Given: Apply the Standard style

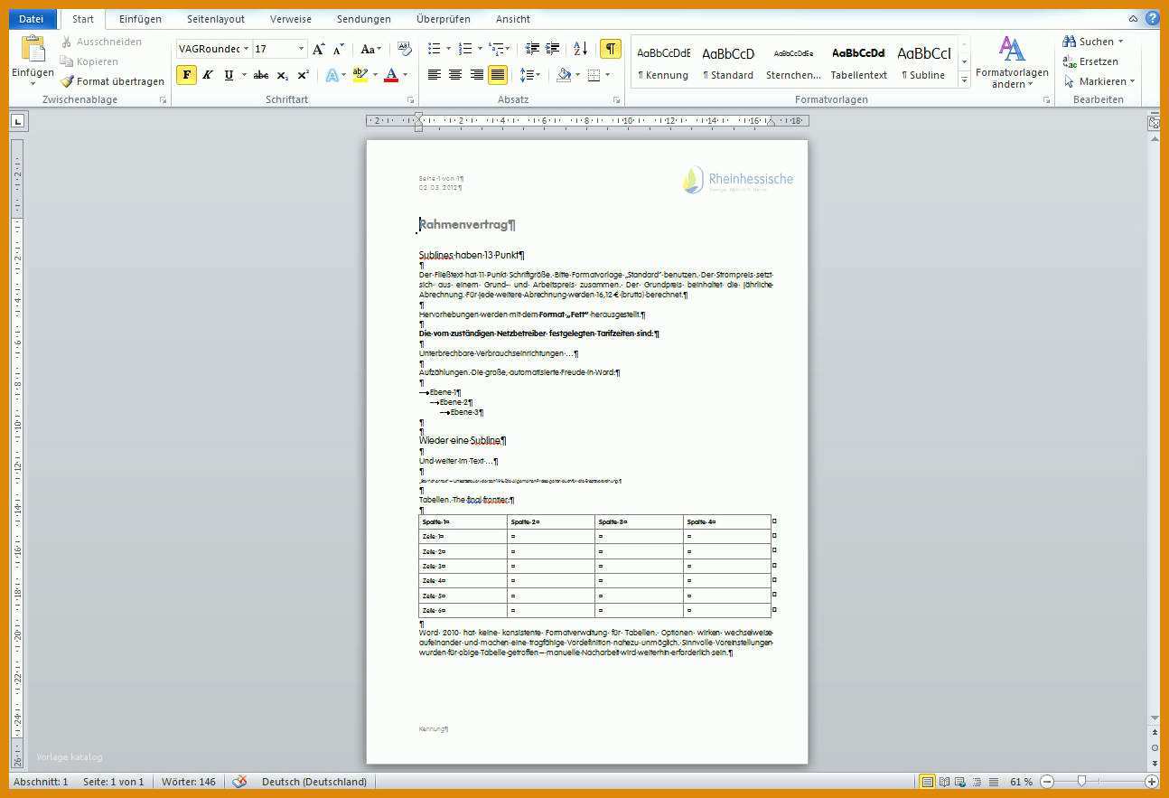Looking at the screenshot, I should [728, 62].
